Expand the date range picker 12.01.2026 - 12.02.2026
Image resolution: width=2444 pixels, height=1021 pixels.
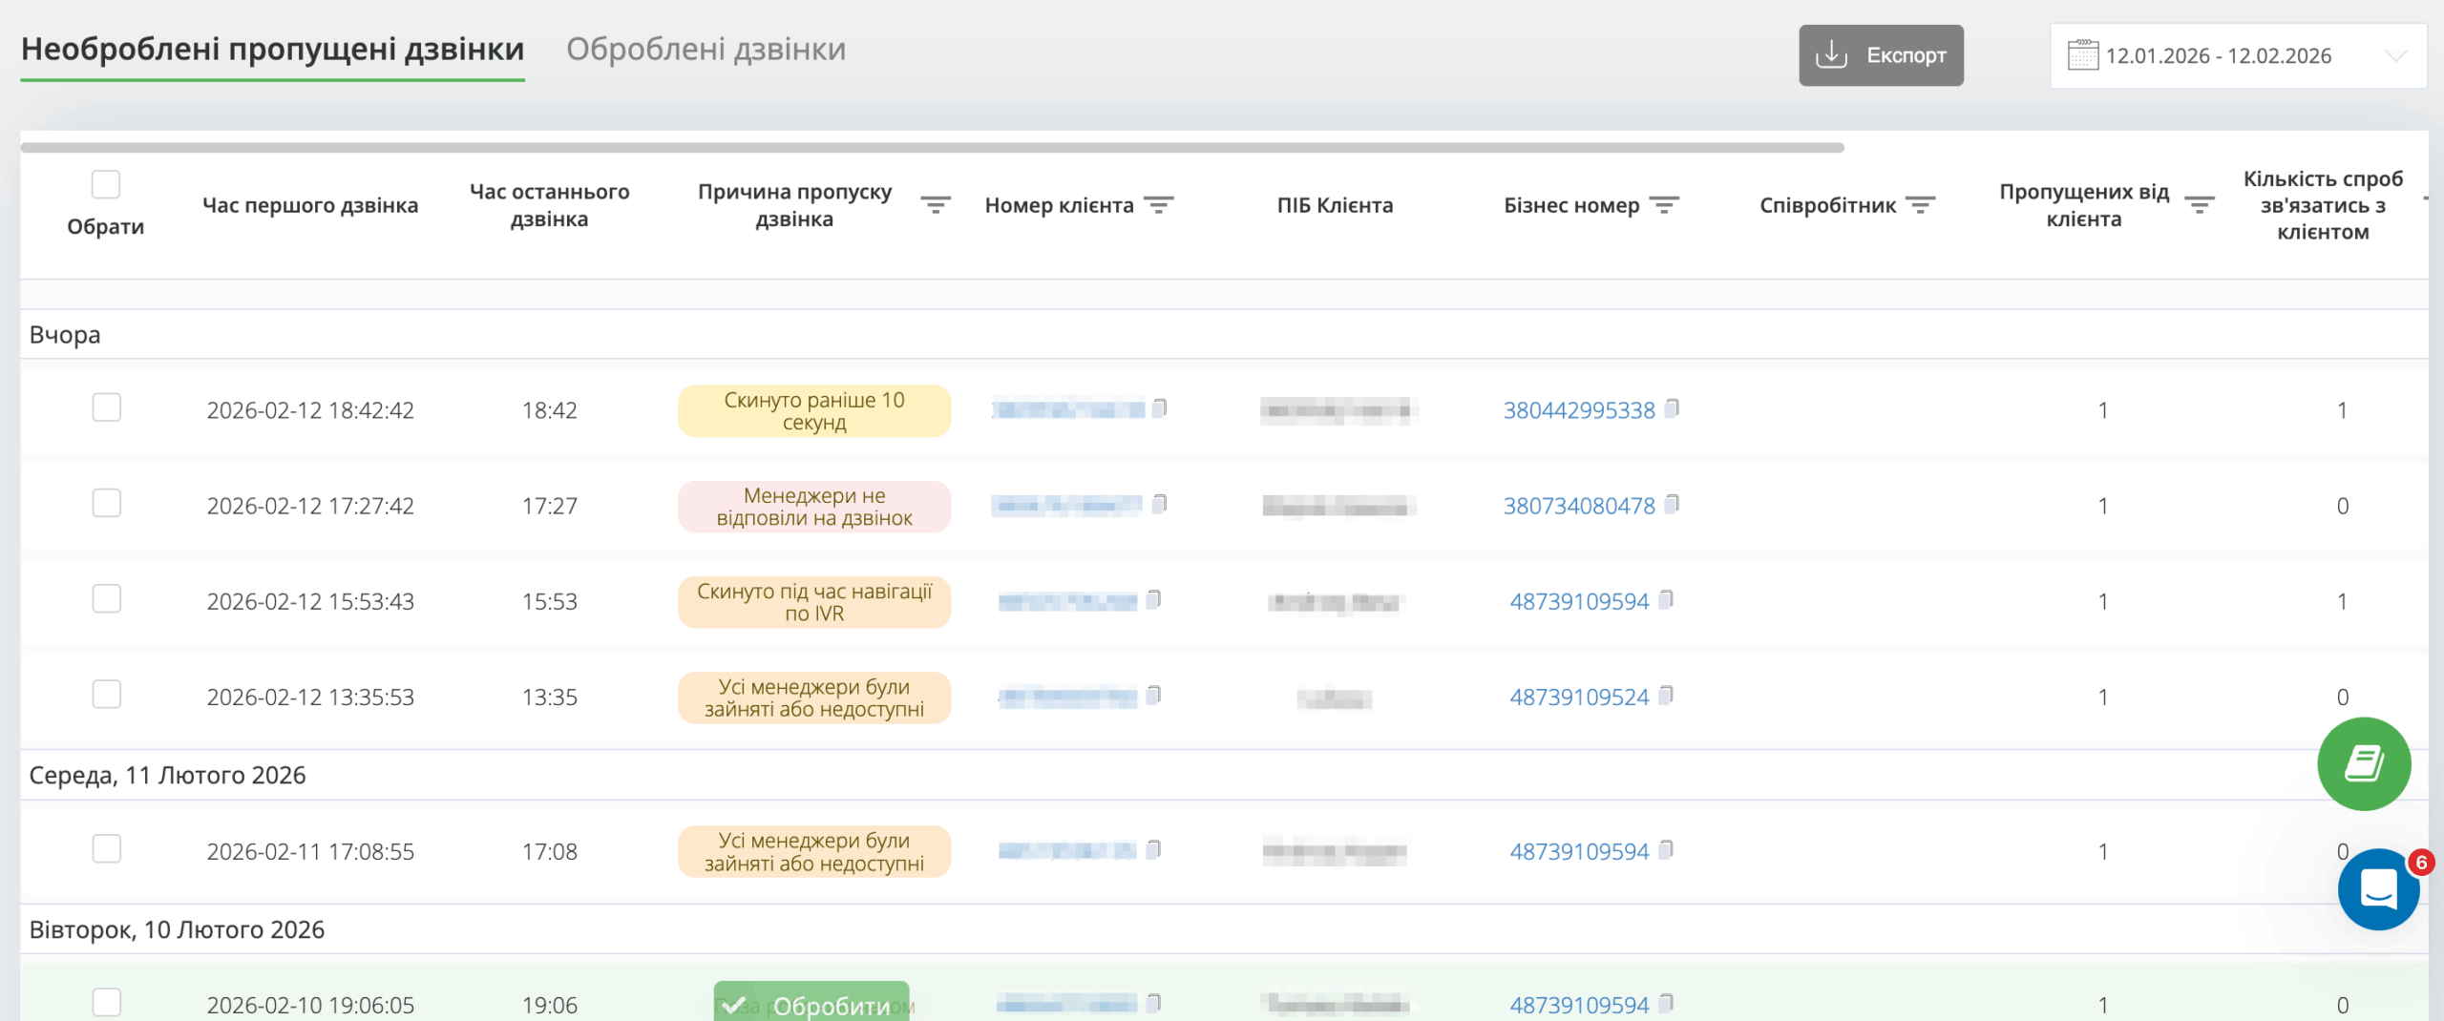[x=2217, y=56]
